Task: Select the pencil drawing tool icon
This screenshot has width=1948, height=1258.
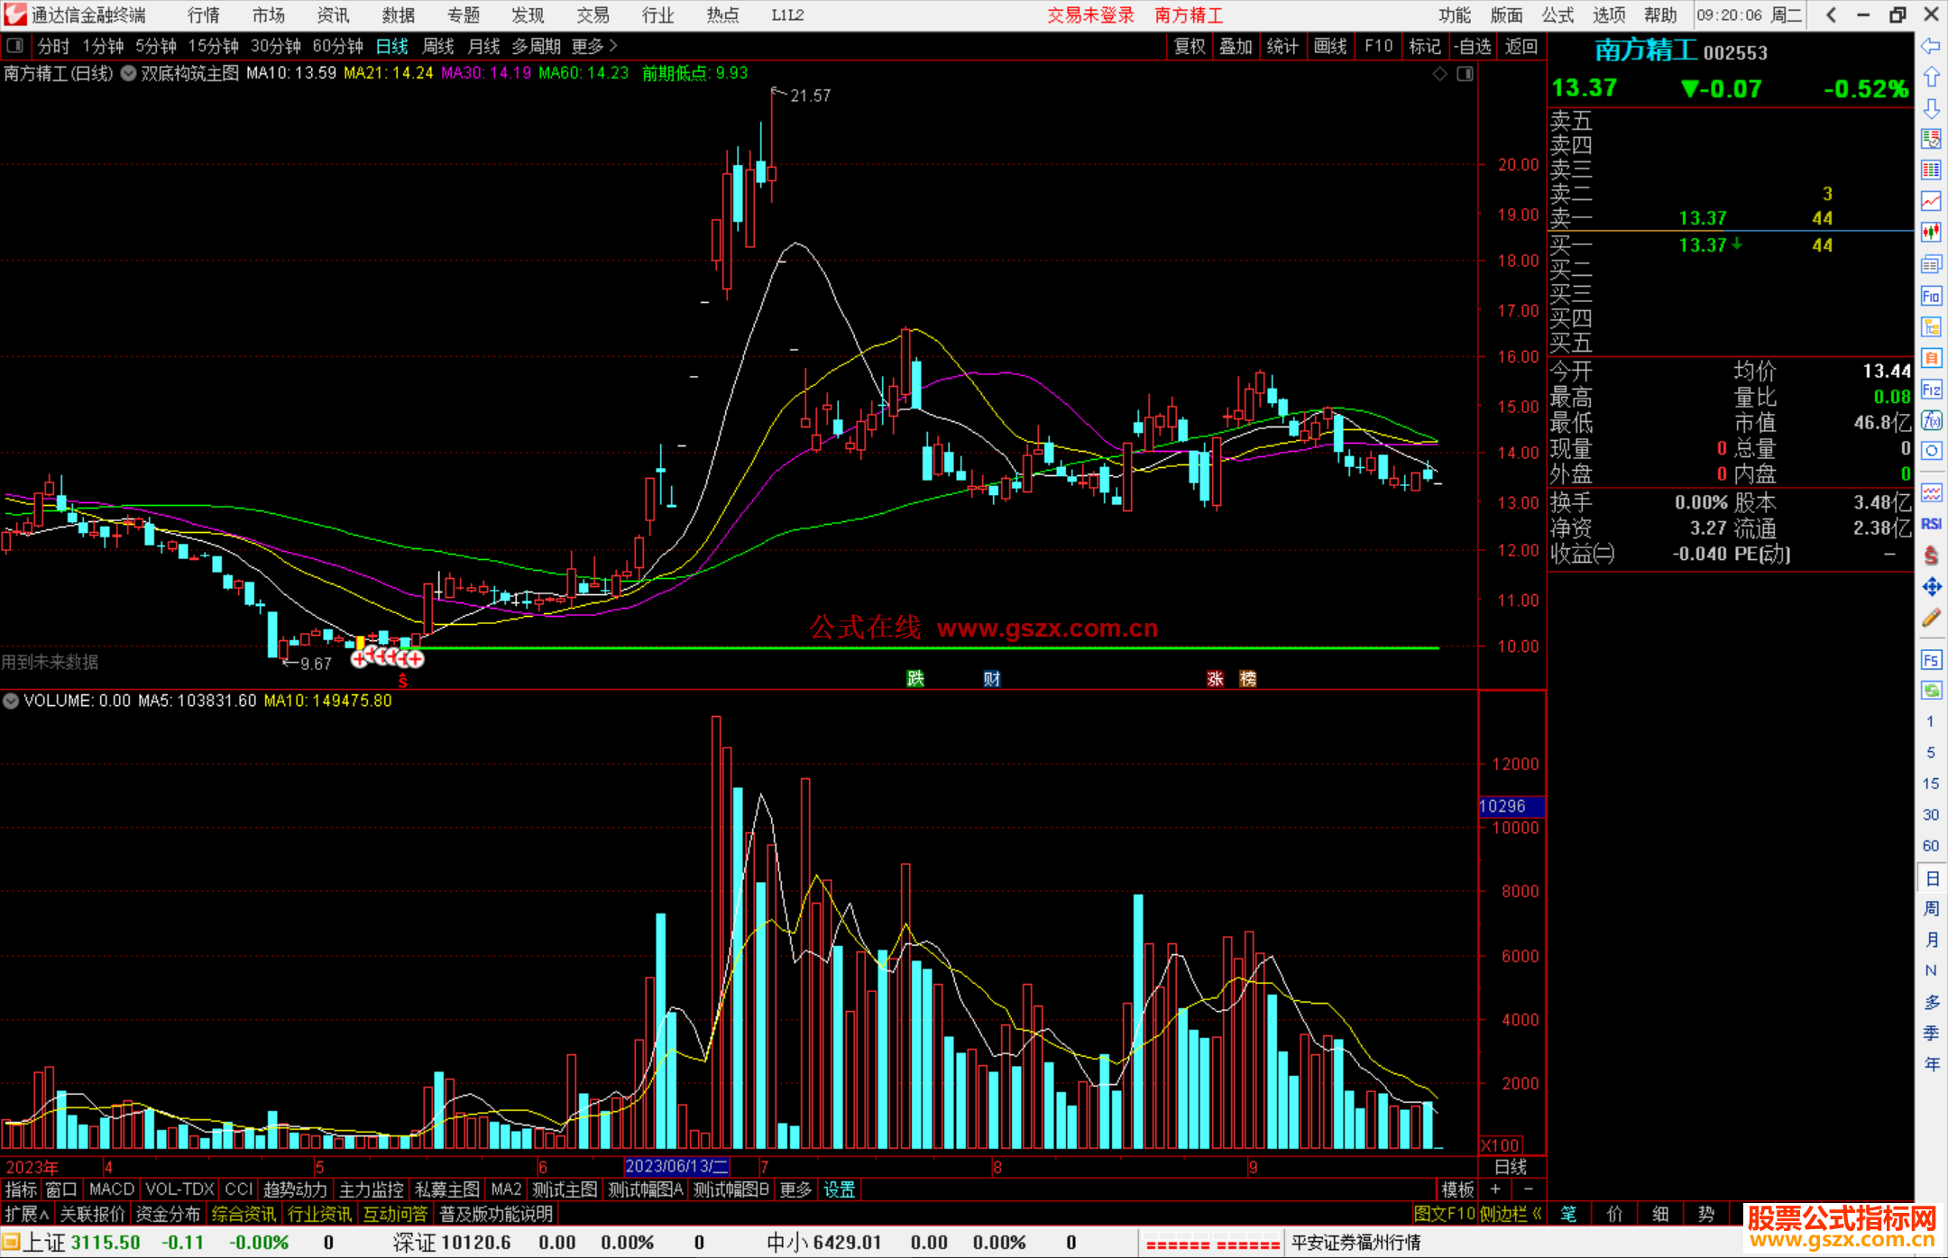Action: 1931,618
